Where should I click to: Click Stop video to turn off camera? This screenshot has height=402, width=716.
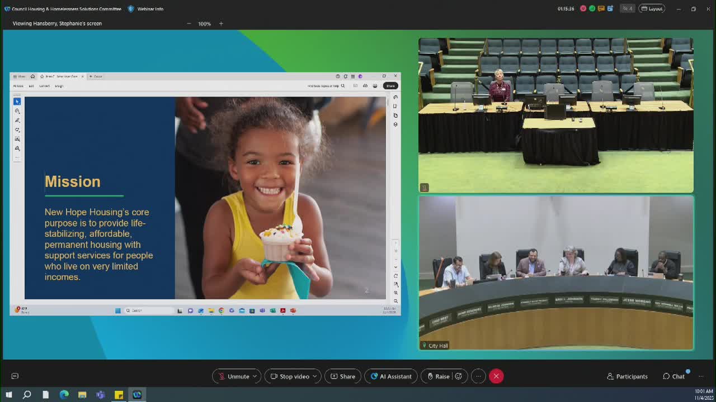(290, 376)
